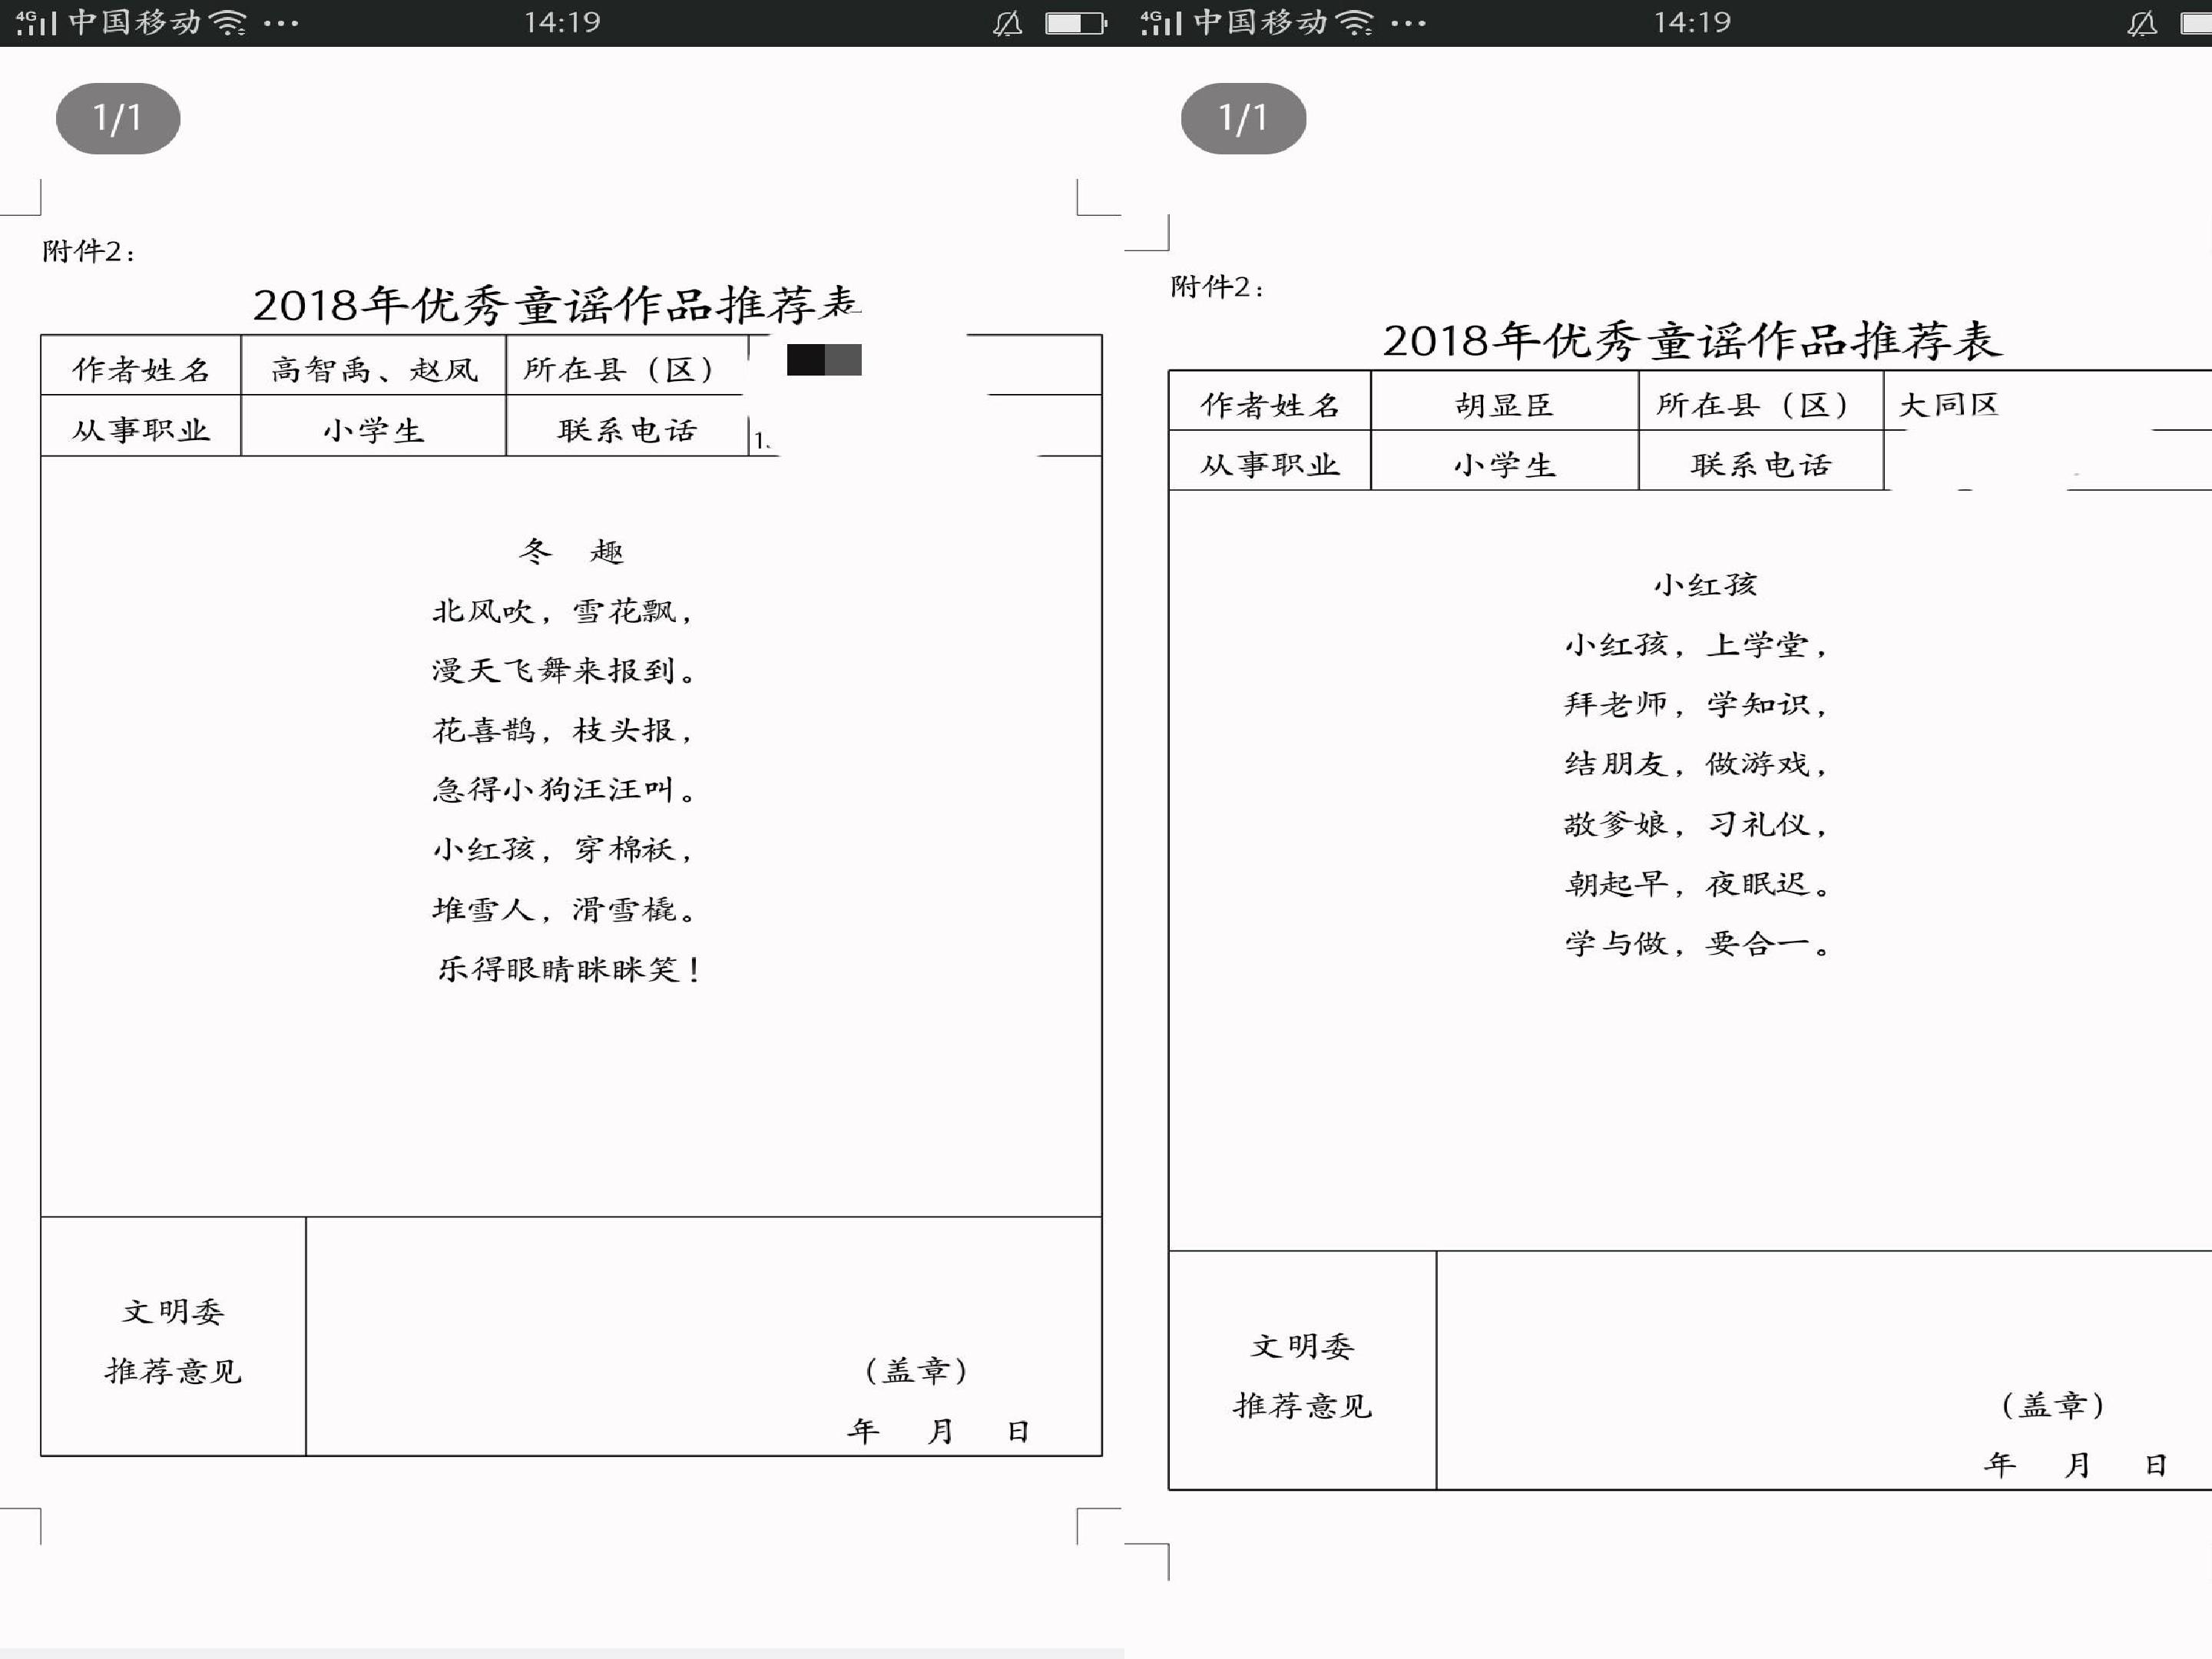Click the （盖章） text in the 冬趣 form
The width and height of the screenshot is (2212, 1659).
(916, 1370)
